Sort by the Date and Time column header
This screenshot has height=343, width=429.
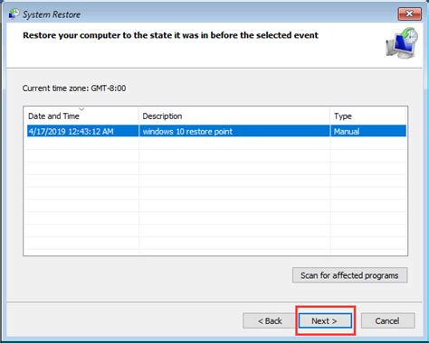(x=81, y=116)
